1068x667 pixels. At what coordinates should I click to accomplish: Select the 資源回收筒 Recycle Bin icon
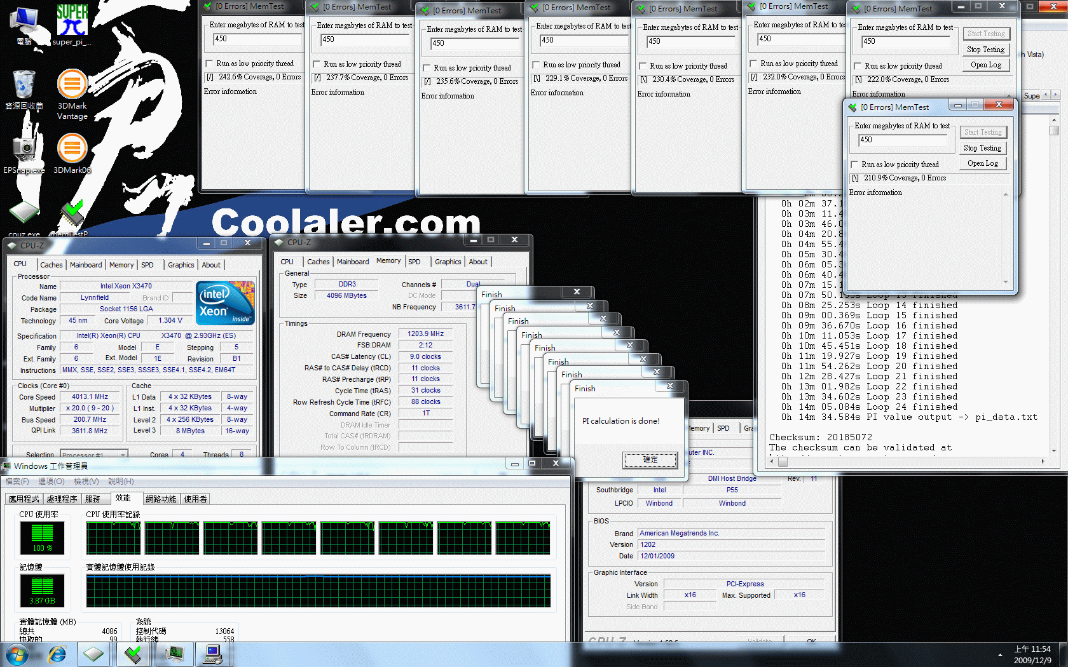(24, 90)
